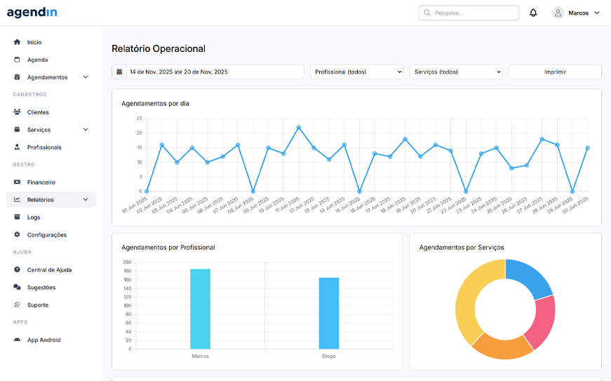611x381 pixels.
Task: Open the Profissional (todos) dropdown
Action: [x=356, y=72]
